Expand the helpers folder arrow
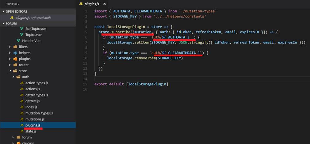 coord(10,53)
